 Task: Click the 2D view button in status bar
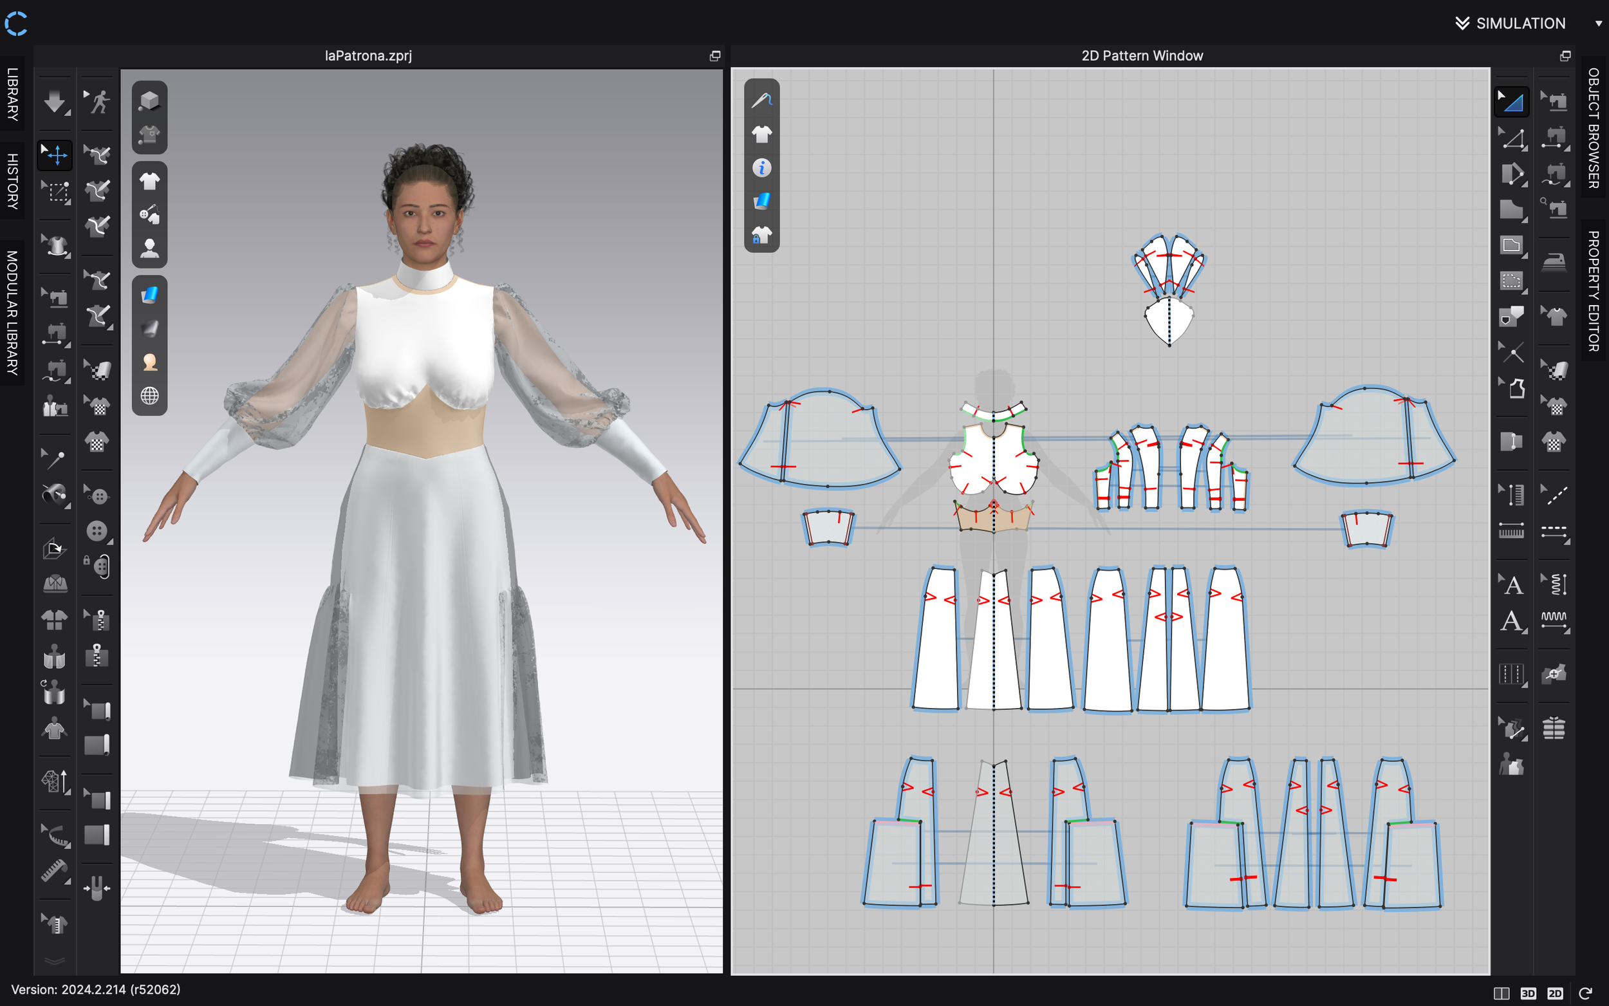1554,992
